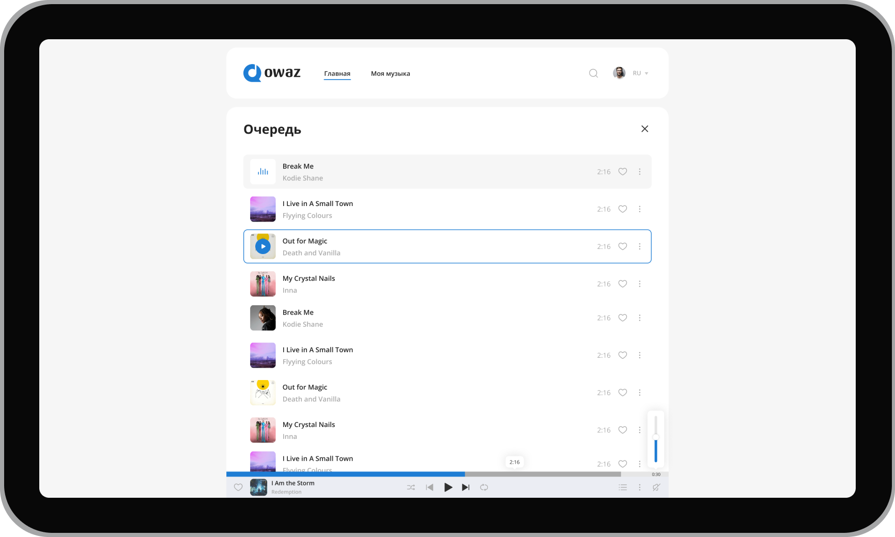Like the first Break Me track with equalizer

[623, 171]
